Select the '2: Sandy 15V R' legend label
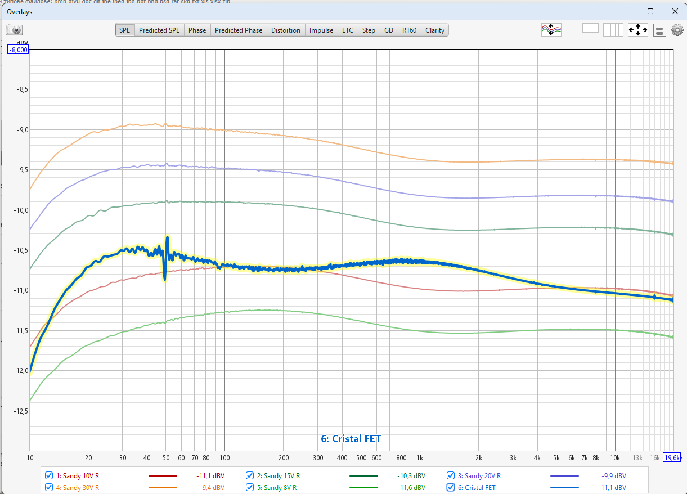687x494 pixels. tap(279, 476)
